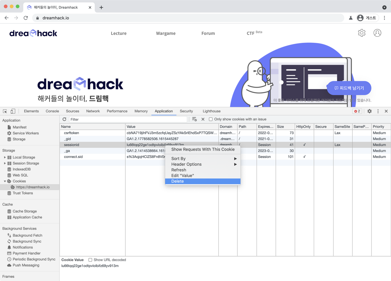
Task: Click the Periodic Background Sync clock icon
Action: pos(9,259)
